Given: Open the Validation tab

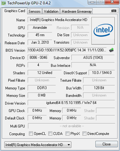Looking at the screenshot, I should click(x=51, y=11).
